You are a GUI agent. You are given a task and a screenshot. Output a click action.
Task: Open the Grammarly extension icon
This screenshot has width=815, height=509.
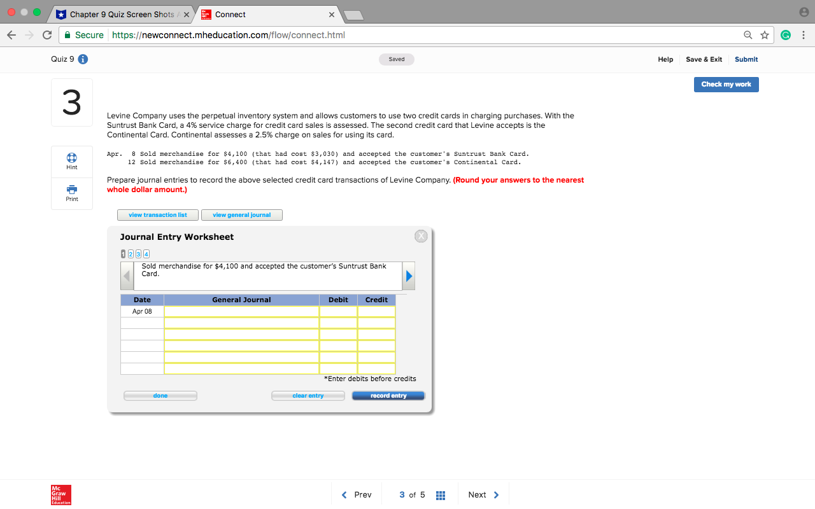pos(786,35)
